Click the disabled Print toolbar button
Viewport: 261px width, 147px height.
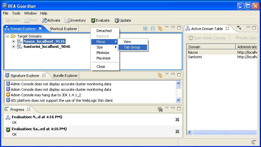(31, 20)
